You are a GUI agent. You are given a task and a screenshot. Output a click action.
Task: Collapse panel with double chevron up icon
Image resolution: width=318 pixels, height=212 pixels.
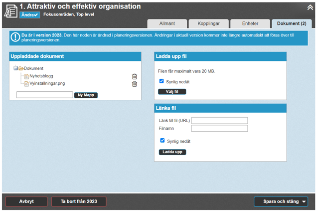pos(310,7)
